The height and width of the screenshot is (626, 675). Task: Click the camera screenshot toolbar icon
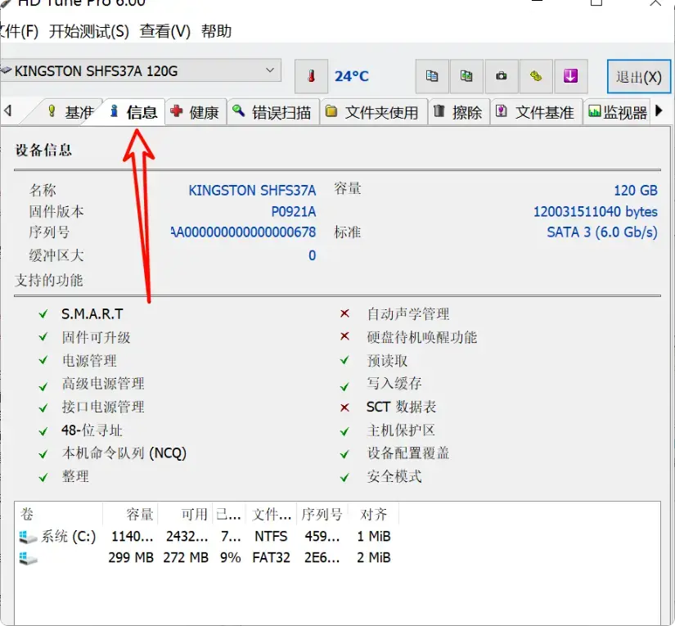coord(501,75)
